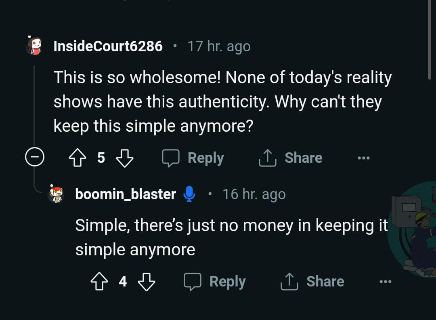Click the "17 hr. ago" timestamp
436x320 pixels.
(x=219, y=46)
